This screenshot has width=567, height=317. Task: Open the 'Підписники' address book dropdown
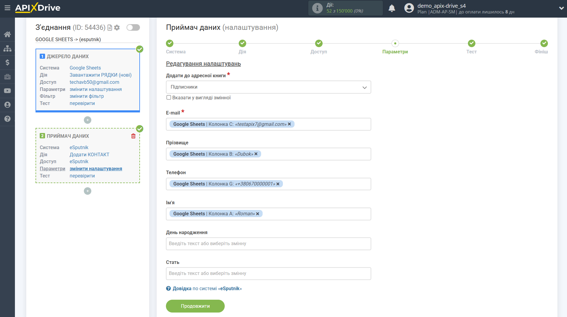click(268, 87)
